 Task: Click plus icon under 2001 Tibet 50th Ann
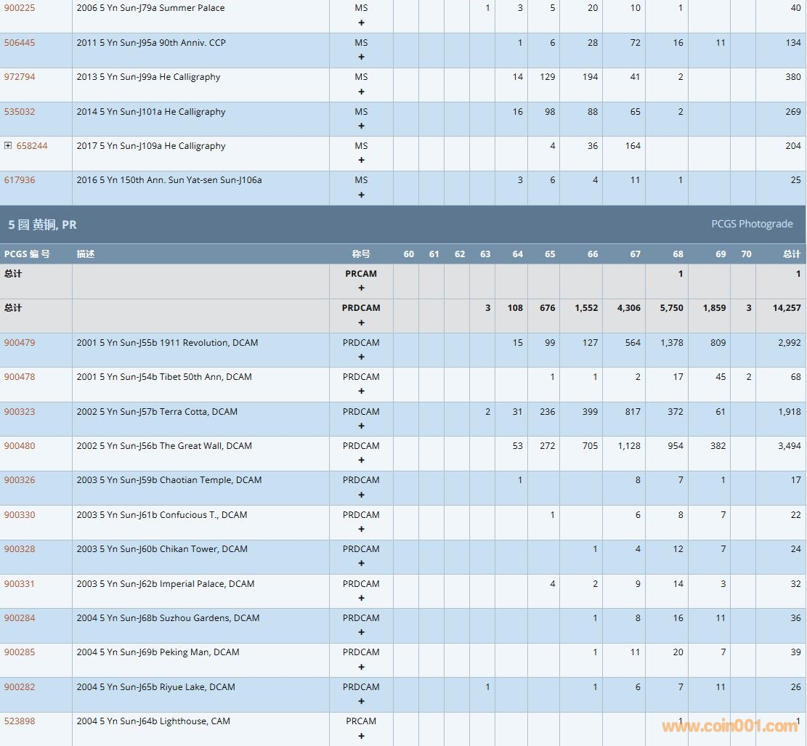(361, 392)
